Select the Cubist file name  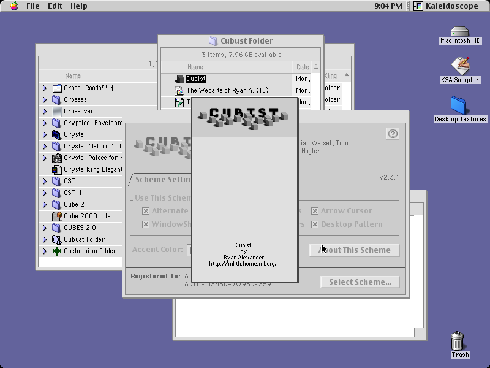tap(196, 79)
